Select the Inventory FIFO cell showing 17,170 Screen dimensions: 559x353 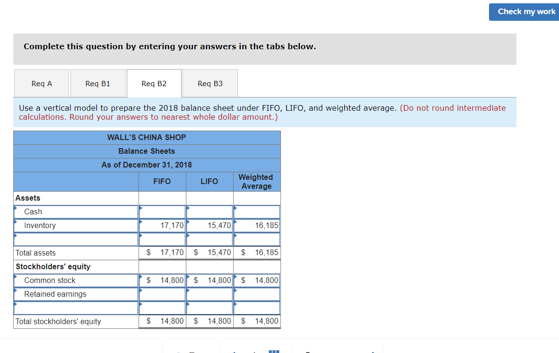[x=162, y=225]
